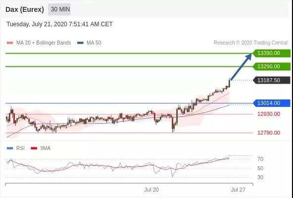Image resolution: width=293 pixels, height=198 pixels.
Task: Click the Dax (Eurex) chart title
Action: (25, 9)
